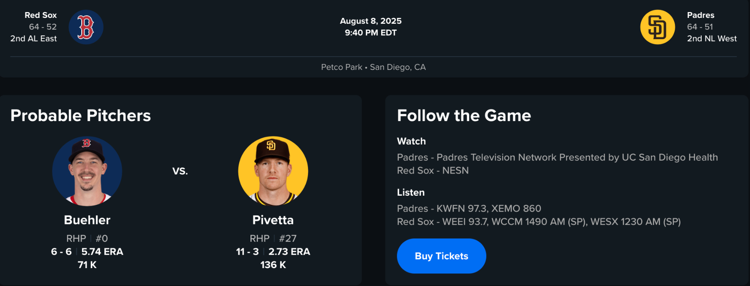This screenshot has height=286, width=750.
Task: Click the Padres team name
Action: point(700,15)
